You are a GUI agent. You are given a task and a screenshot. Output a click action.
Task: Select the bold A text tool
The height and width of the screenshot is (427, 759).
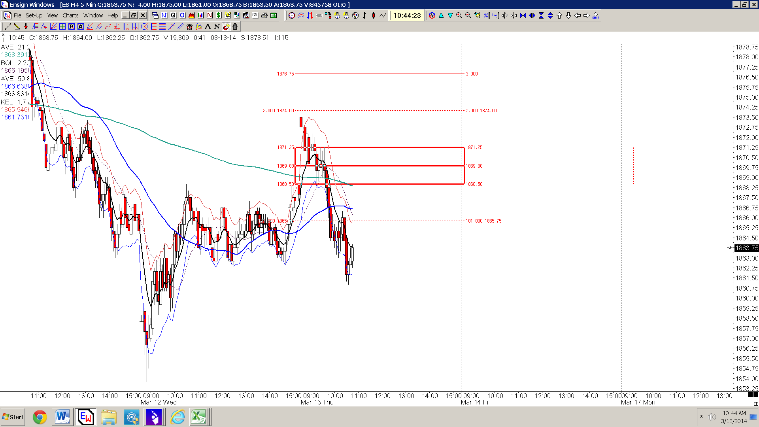pos(208,26)
